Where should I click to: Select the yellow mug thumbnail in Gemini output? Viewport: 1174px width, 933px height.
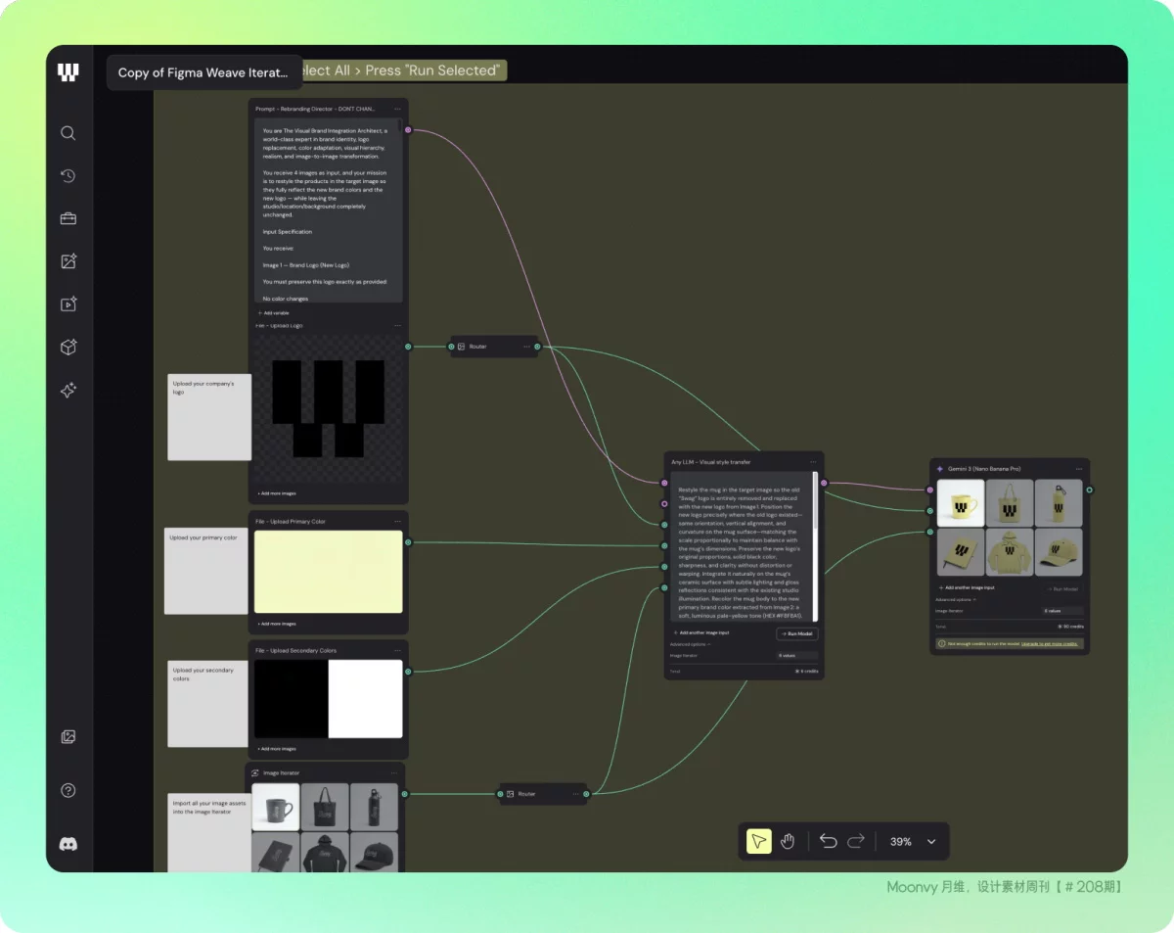961,503
